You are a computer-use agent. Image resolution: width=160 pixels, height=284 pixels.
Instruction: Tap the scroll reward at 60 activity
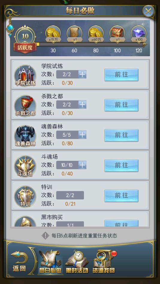coord(74,34)
